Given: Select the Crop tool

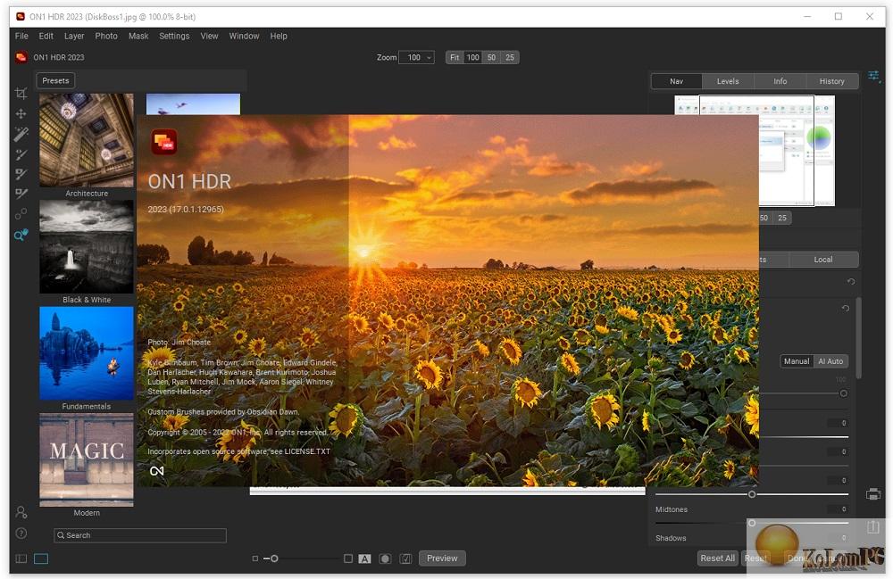Looking at the screenshot, I should pyautogui.click(x=21, y=94).
